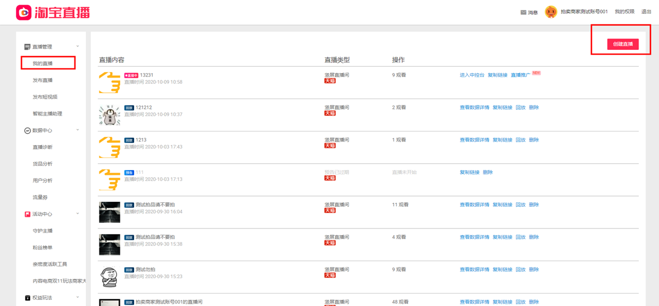Screen dimensions: 659x306
Task: Open 用户分析 in the sidebar
Action: click(x=43, y=181)
